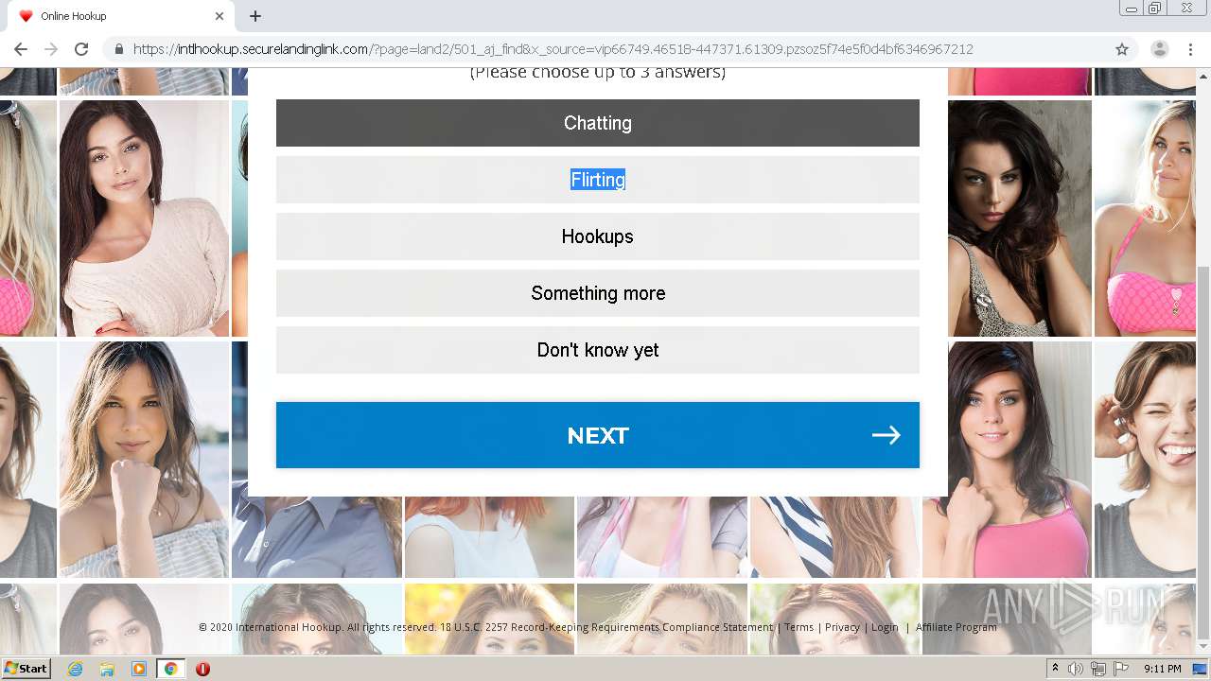Open a new browser tab
This screenshot has width=1211, height=681.
255,16
